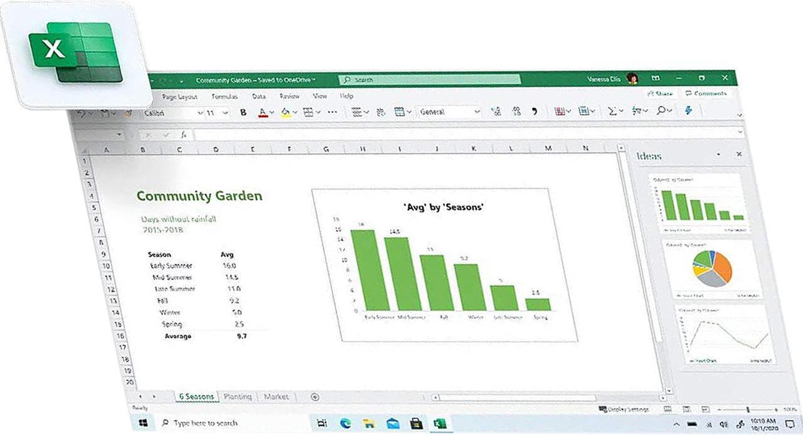The height and width of the screenshot is (435, 803).
Task: Switch to Page Break Preview icon
Action: [706, 409]
